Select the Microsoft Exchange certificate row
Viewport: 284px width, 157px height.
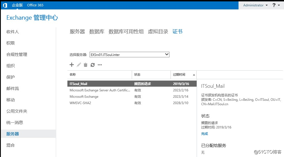click(x=132, y=97)
